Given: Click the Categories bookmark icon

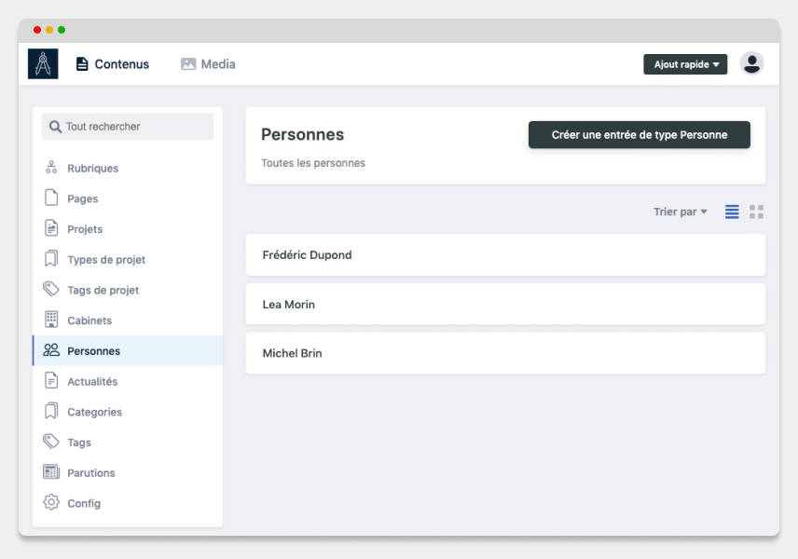Looking at the screenshot, I should click(51, 411).
